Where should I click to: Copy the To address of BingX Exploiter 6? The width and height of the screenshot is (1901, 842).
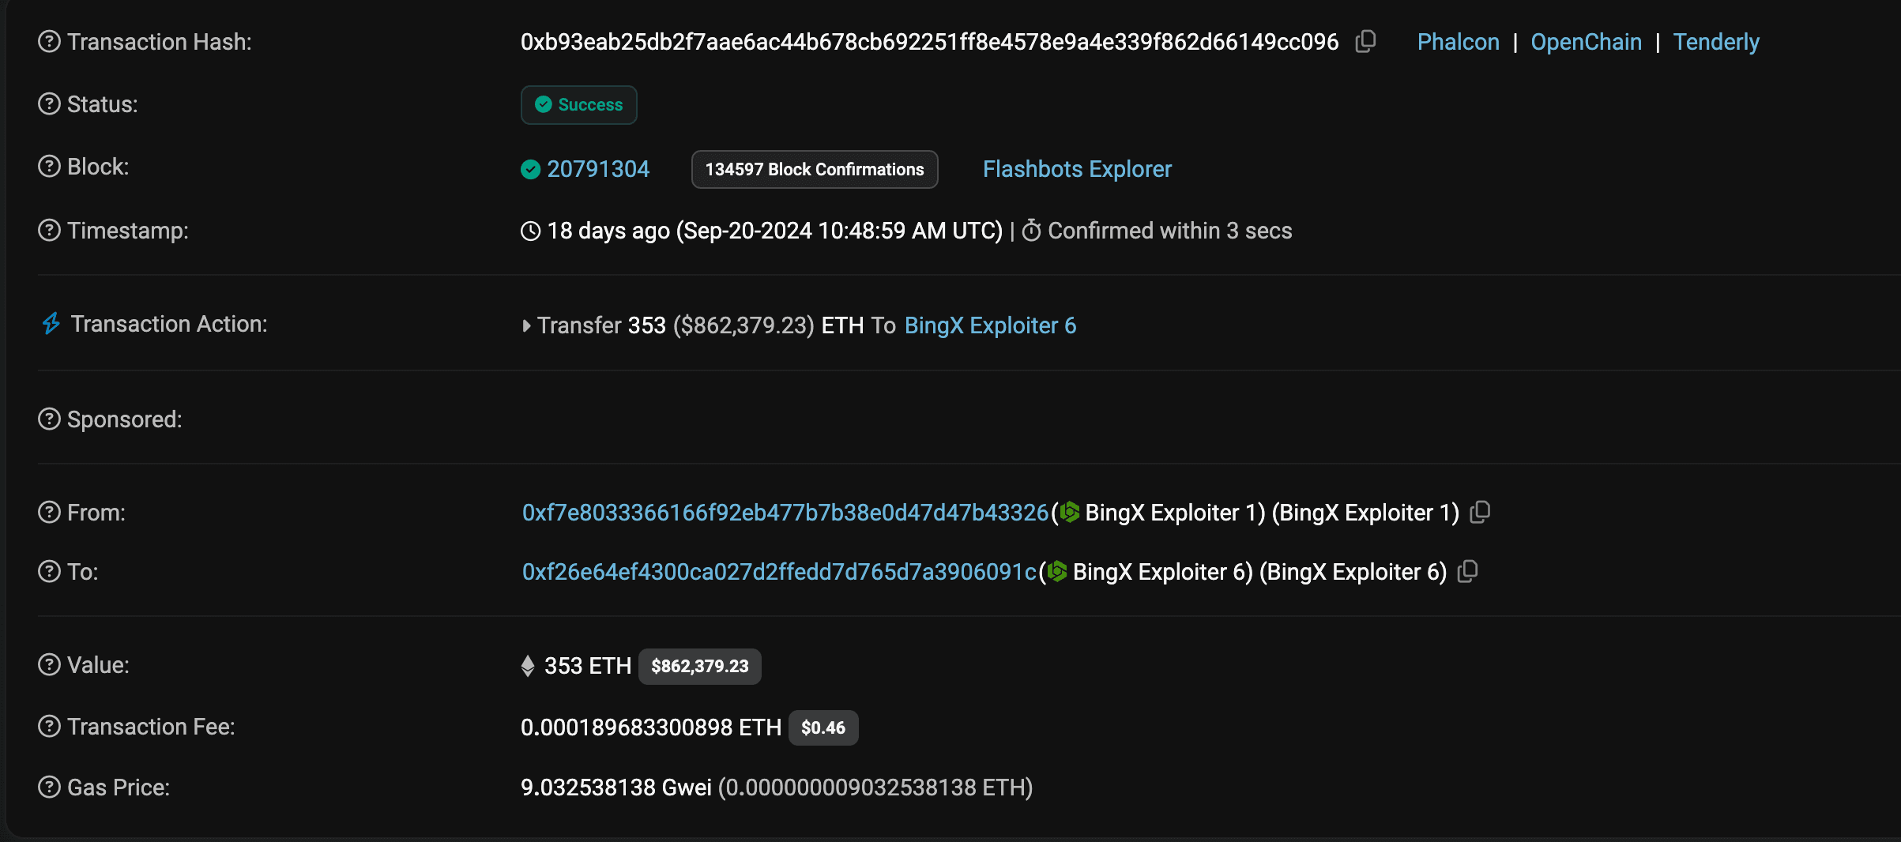click(x=1468, y=571)
